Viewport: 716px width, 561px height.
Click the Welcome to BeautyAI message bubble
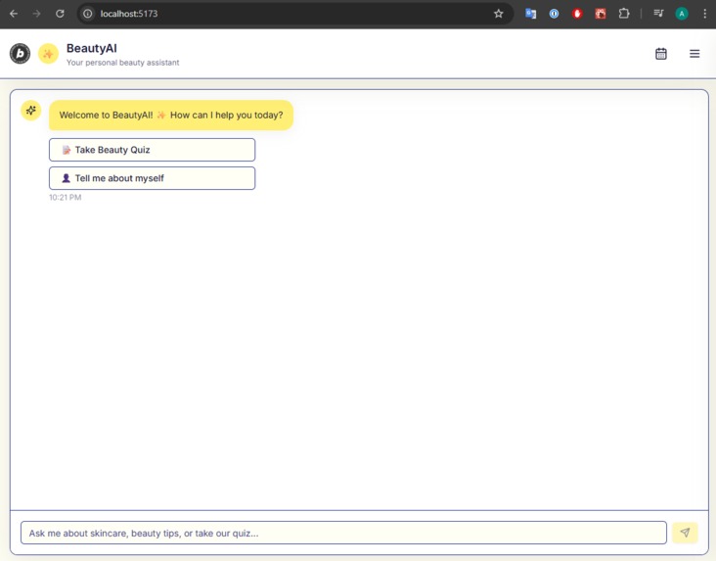(x=171, y=116)
